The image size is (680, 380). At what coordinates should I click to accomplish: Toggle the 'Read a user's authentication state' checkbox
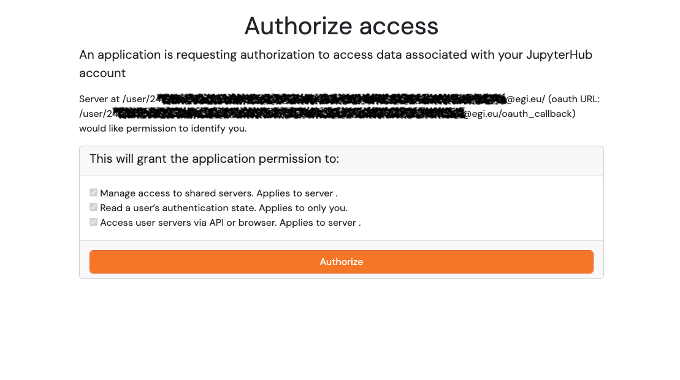coord(93,207)
